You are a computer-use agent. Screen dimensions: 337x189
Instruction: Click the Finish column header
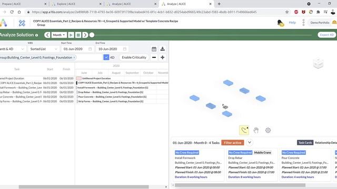click(x=66, y=69)
